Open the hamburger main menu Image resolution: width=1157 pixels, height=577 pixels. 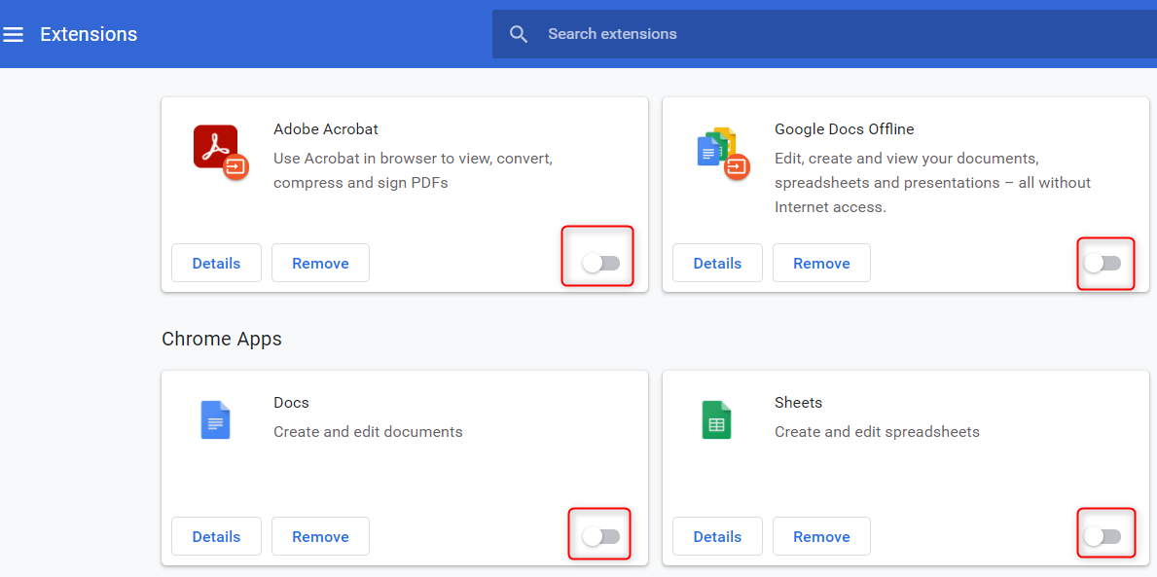coord(14,35)
